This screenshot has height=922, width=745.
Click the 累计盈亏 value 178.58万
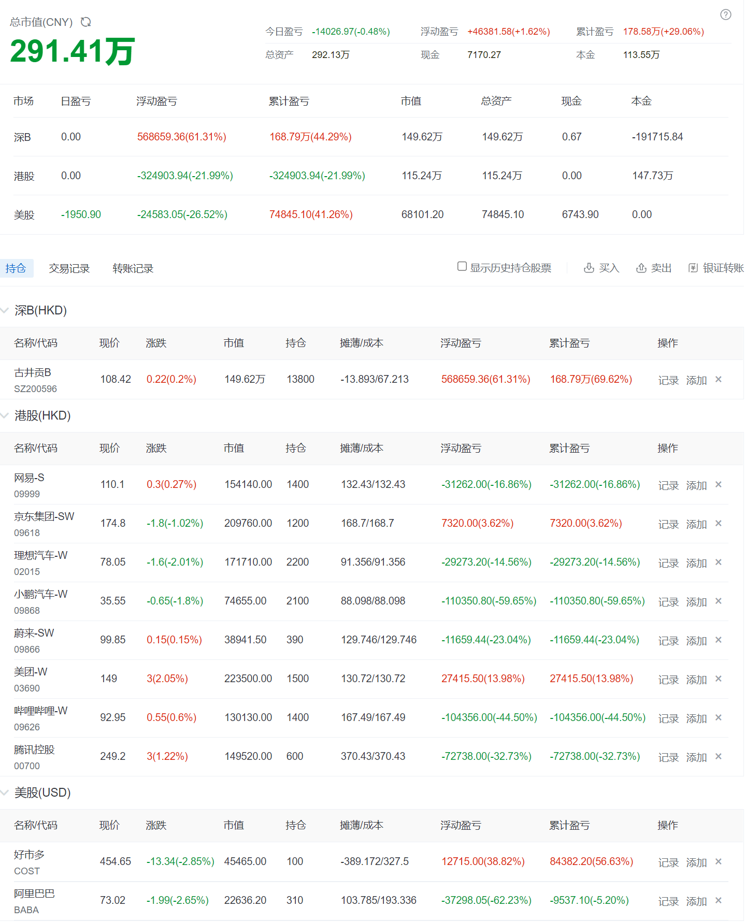point(663,32)
